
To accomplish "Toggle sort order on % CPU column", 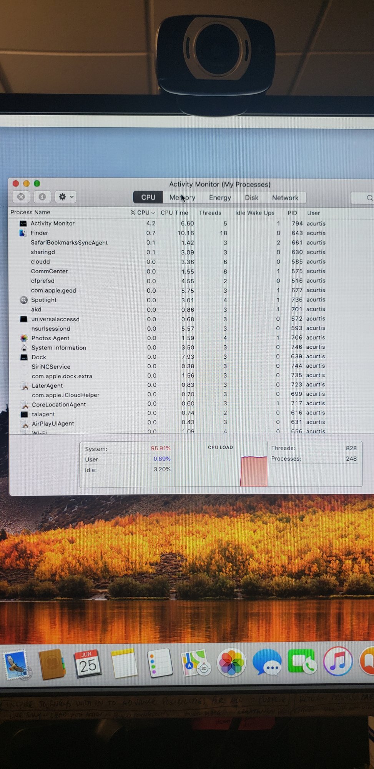I will [142, 213].
